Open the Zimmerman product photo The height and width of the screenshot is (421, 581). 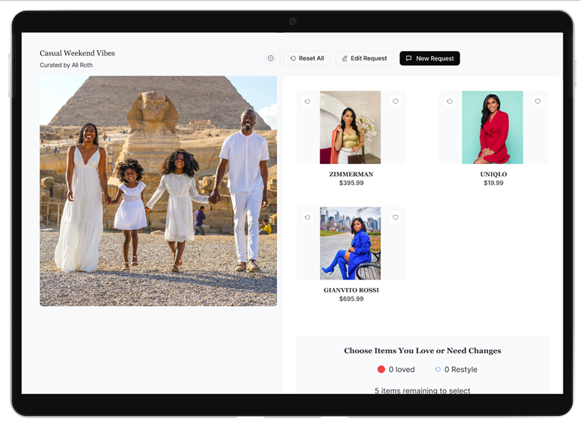[350, 128]
